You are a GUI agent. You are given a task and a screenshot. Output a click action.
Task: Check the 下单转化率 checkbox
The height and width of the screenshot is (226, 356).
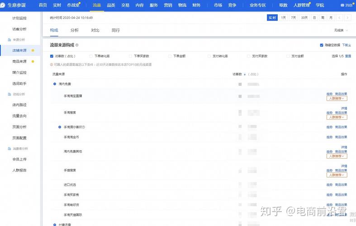pos(91,56)
